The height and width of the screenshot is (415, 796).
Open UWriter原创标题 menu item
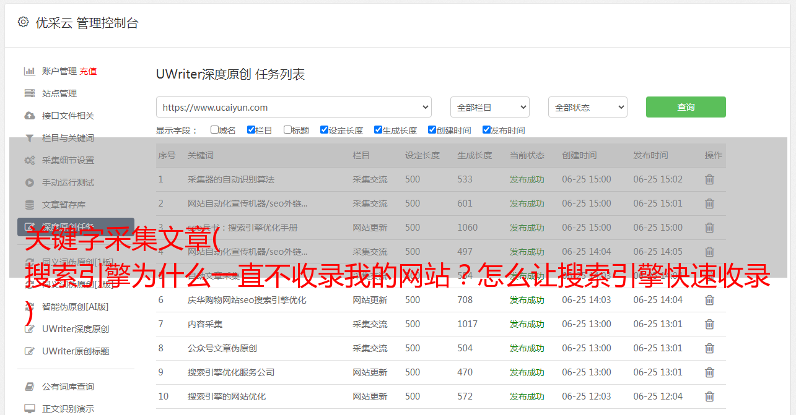76,351
